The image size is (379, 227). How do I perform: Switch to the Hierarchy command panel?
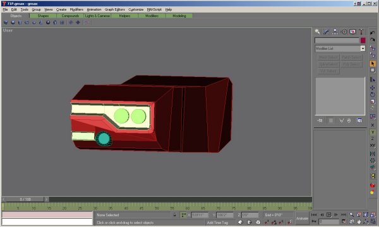click(335, 32)
